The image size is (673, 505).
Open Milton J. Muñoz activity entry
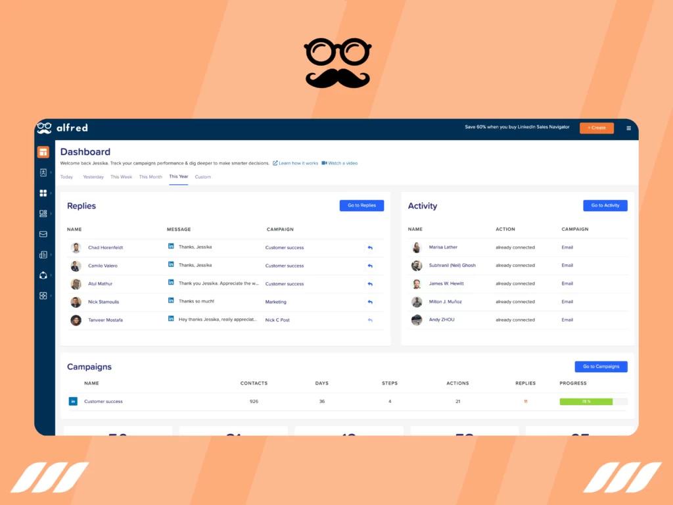point(445,301)
